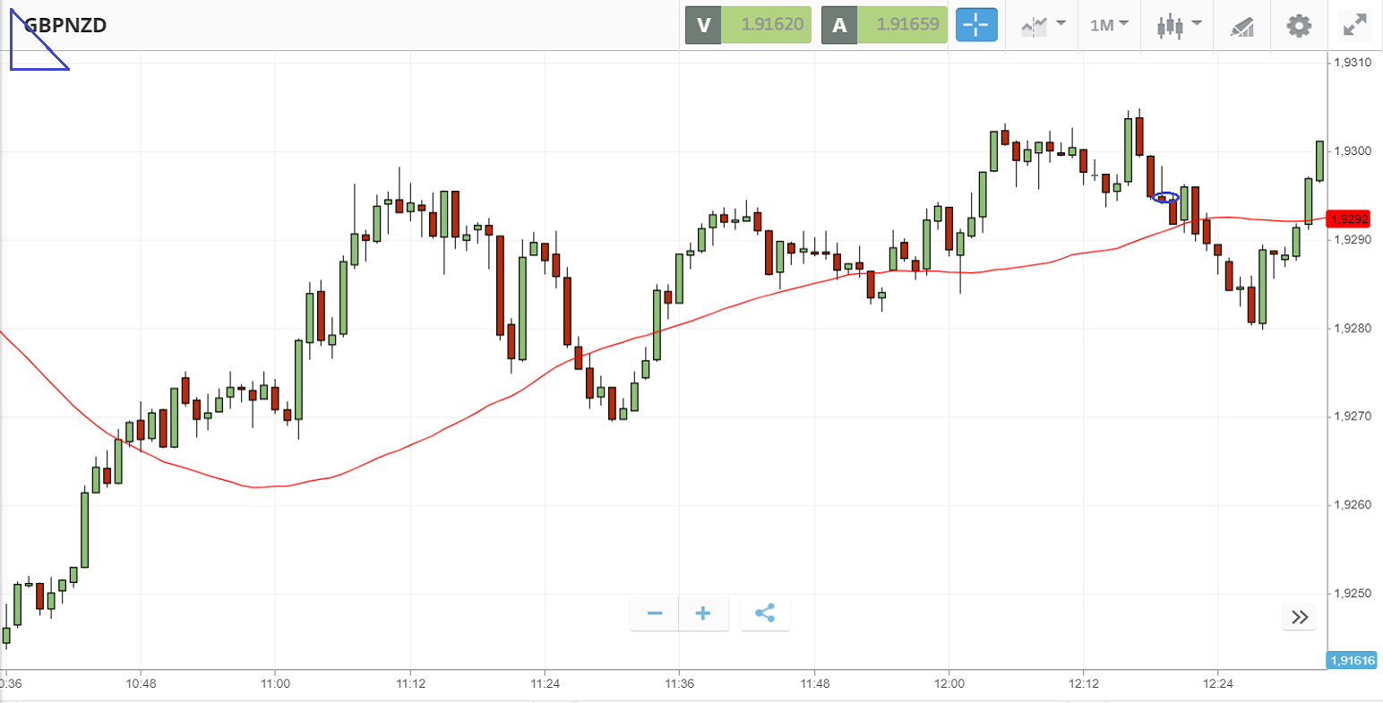Click the V sell price 1.91620 button

(x=748, y=25)
